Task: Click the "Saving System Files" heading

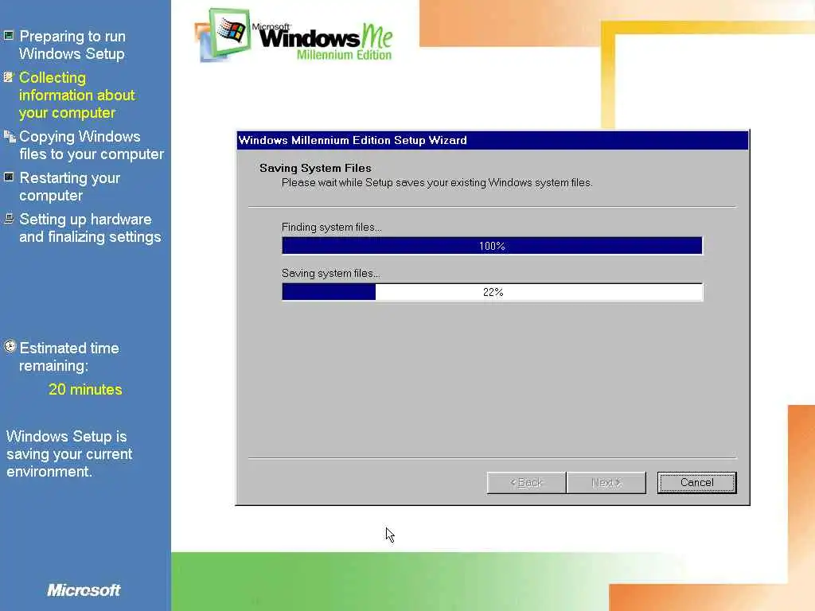Action: click(x=315, y=169)
